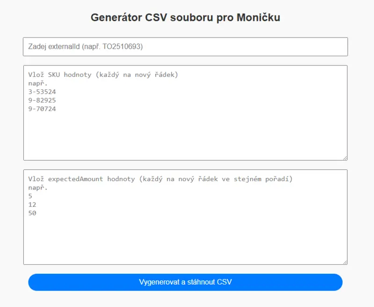Focus the SKU values text area
The height and width of the screenshot is (307, 374).
pos(185,112)
